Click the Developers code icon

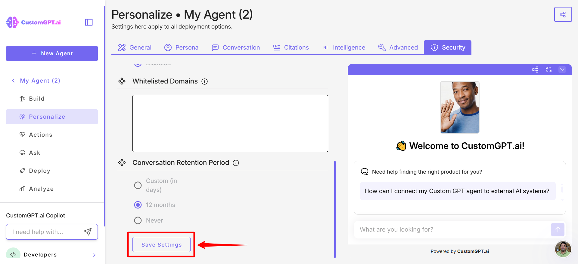tap(13, 254)
